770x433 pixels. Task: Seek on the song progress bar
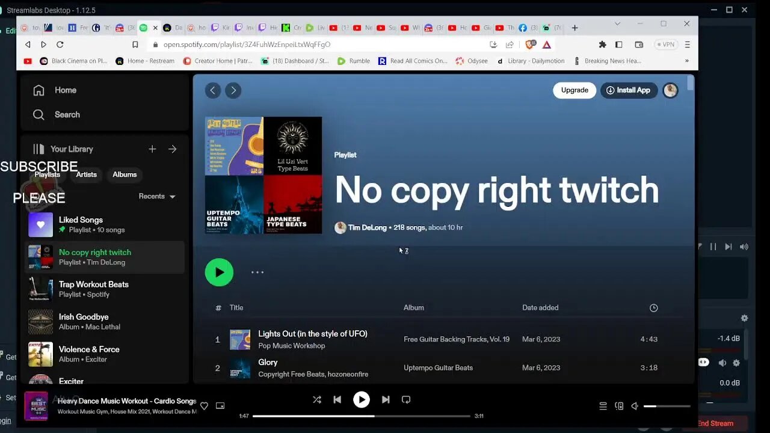[x=362, y=416]
